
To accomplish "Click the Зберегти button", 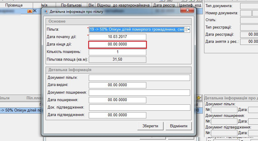I will [x=150, y=126].
